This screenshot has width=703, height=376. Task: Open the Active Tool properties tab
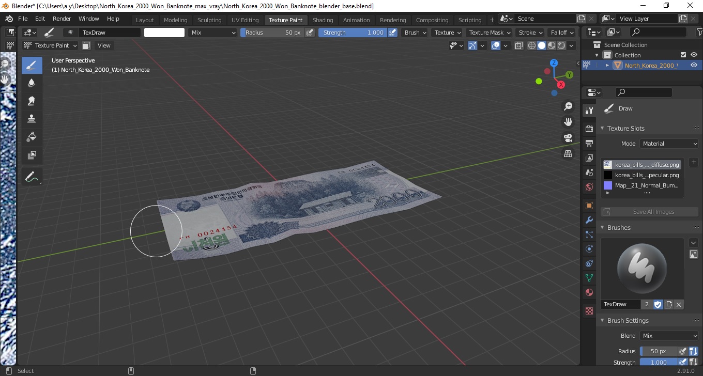589,111
